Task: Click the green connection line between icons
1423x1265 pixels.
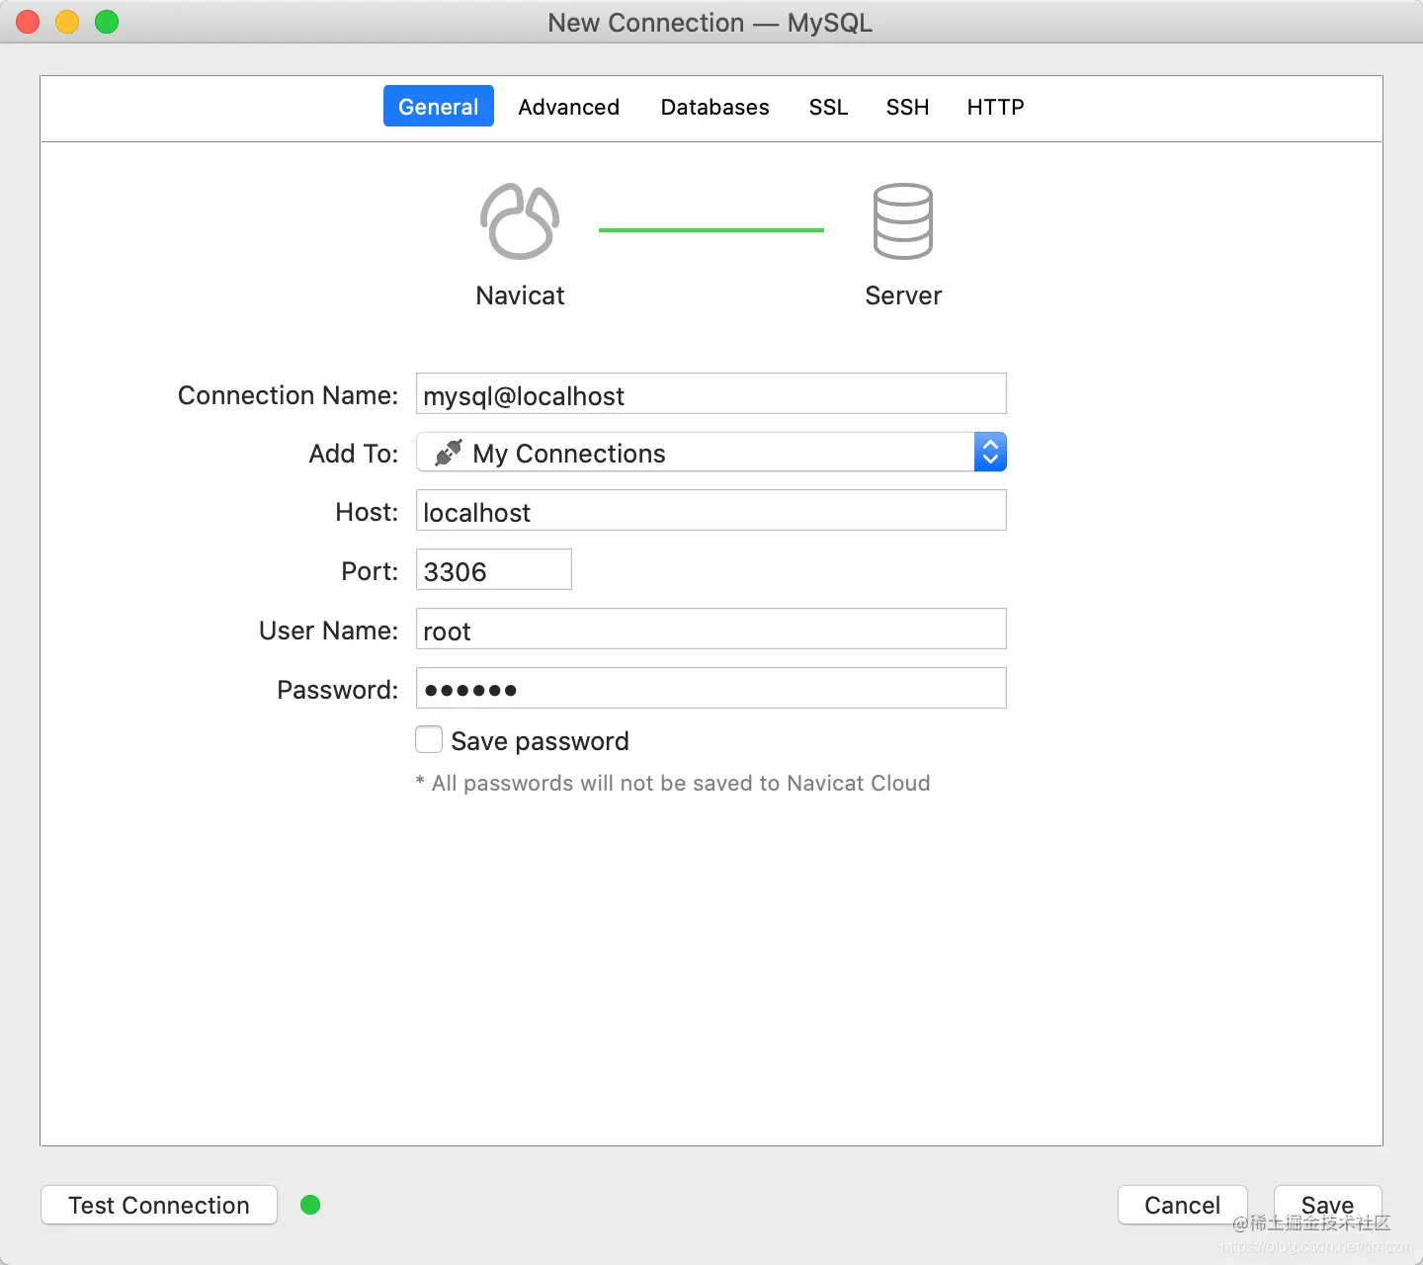Action: click(x=711, y=230)
